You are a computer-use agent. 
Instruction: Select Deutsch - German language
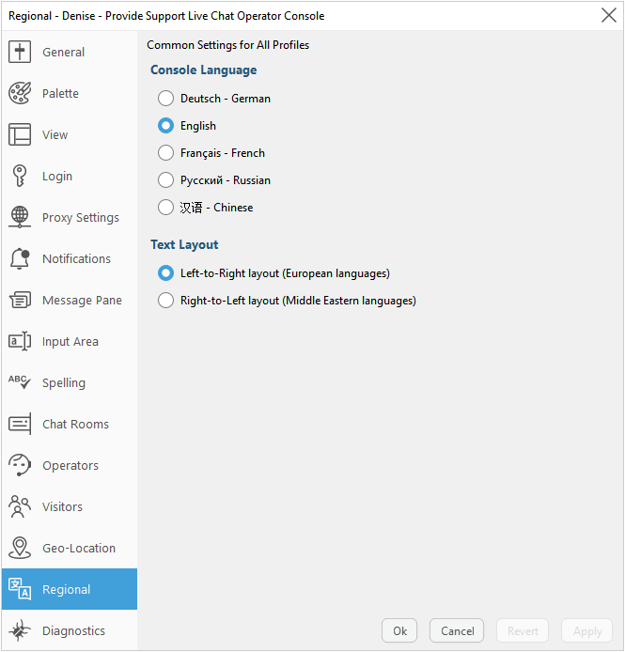click(x=214, y=99)
